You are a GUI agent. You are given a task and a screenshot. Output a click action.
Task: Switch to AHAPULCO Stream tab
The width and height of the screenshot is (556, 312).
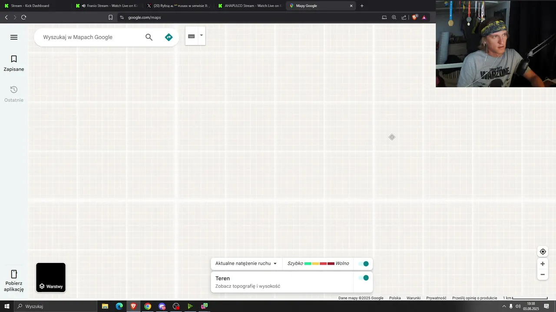pos(250,6)
